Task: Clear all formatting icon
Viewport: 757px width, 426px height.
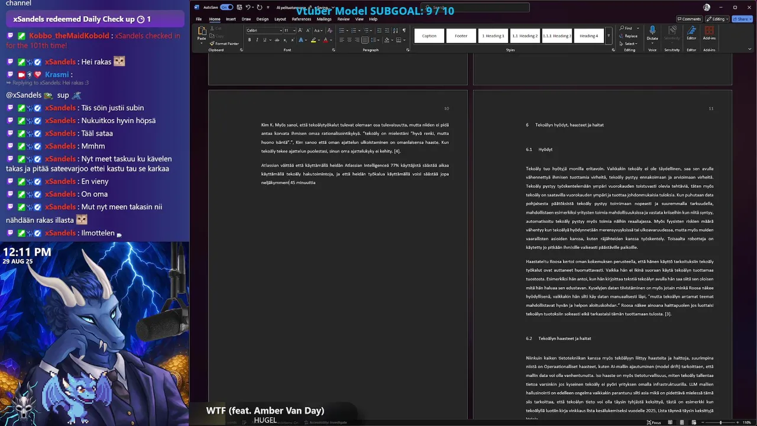Action: pyautogui.click(x=330, y=30)
